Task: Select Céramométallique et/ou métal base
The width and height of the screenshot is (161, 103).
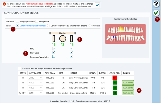Action: (18, 26)
